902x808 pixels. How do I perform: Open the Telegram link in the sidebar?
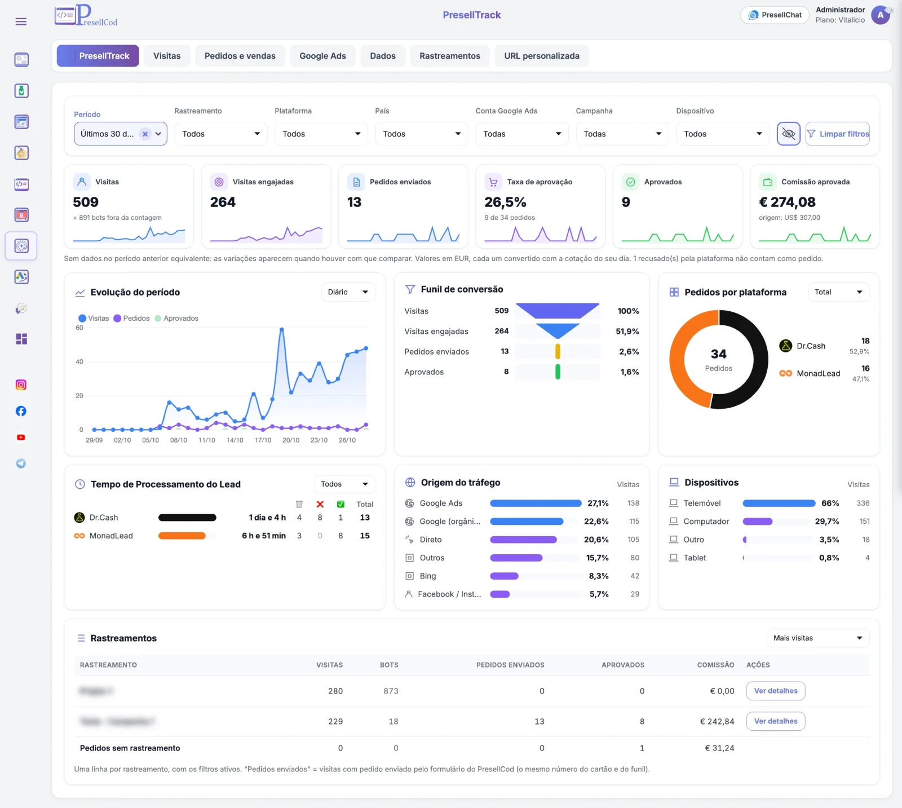21,463
